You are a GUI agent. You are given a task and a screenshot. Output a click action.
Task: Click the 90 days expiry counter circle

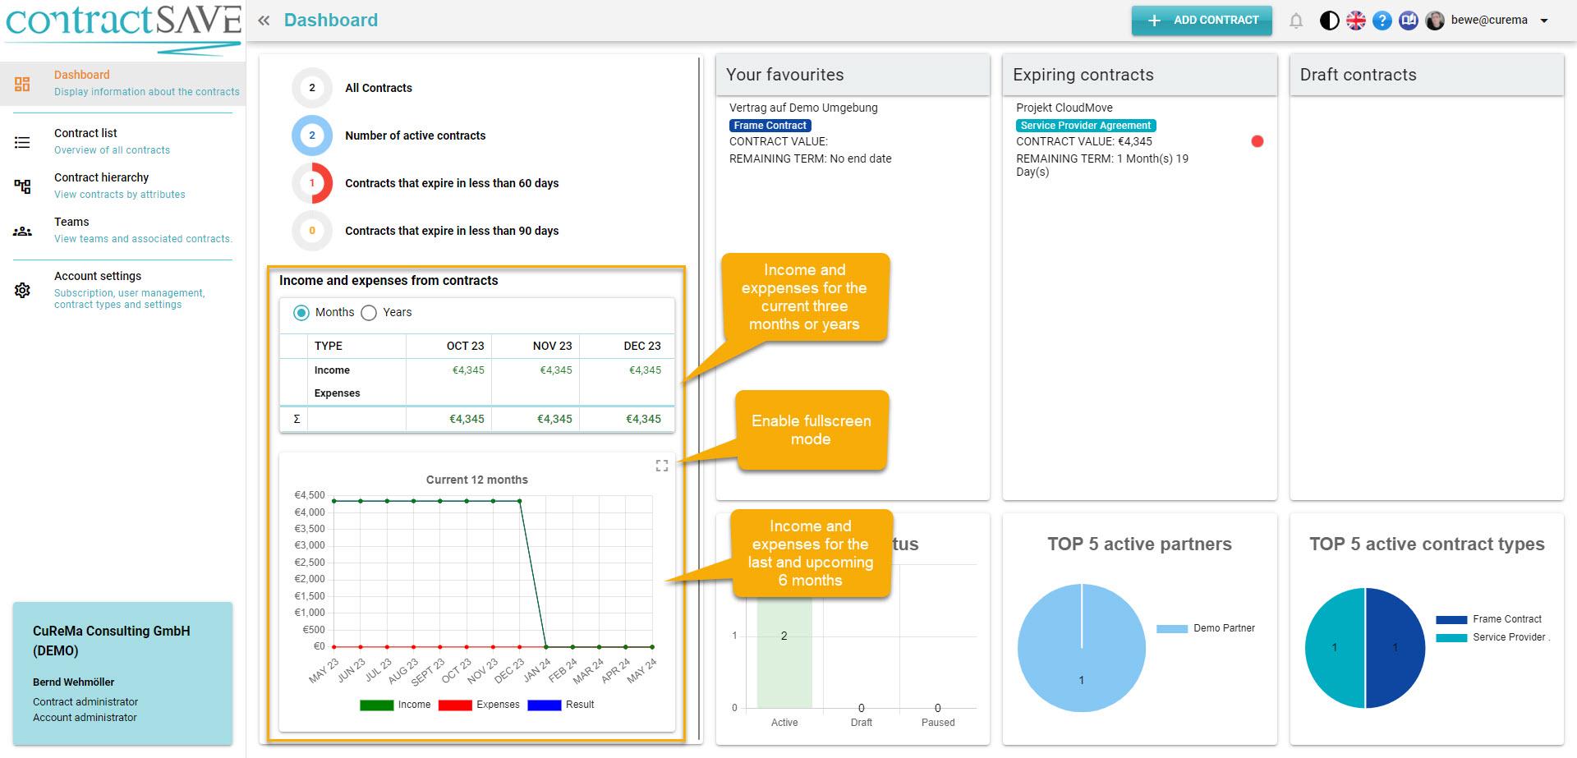click(x=312, y=231)
